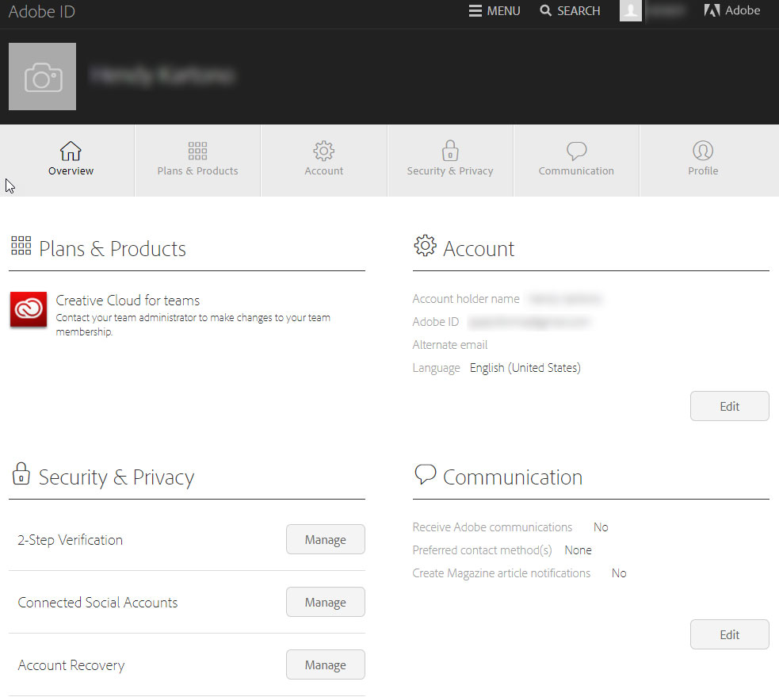The image size is (779, 697).
Task: Click the Creative Cloud red logo
Action: point(29,309)
